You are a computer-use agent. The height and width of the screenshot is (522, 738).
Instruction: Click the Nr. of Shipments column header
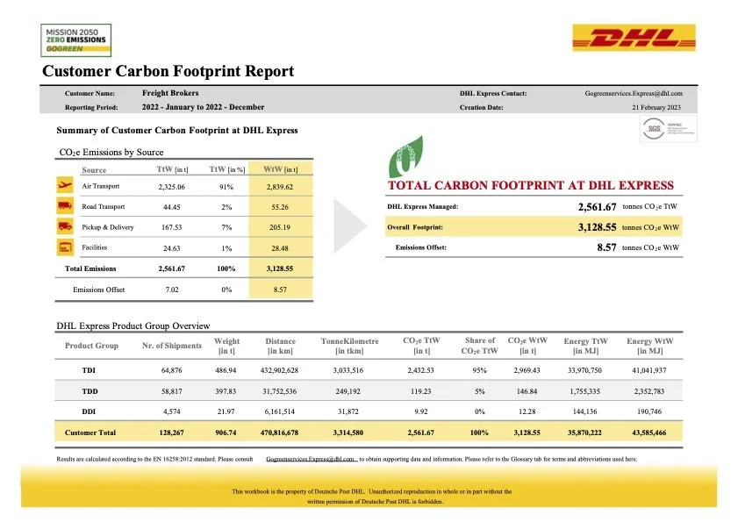(x=172, y=346)
